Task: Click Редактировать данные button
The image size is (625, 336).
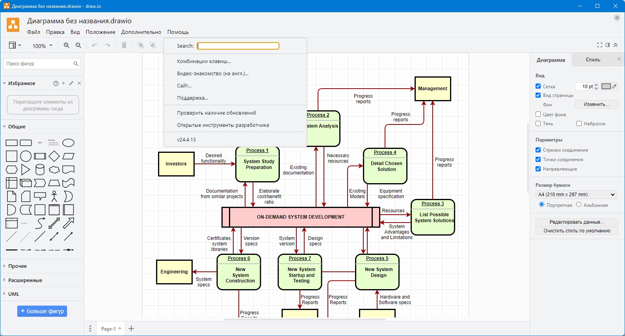Action: coord(577,222)
